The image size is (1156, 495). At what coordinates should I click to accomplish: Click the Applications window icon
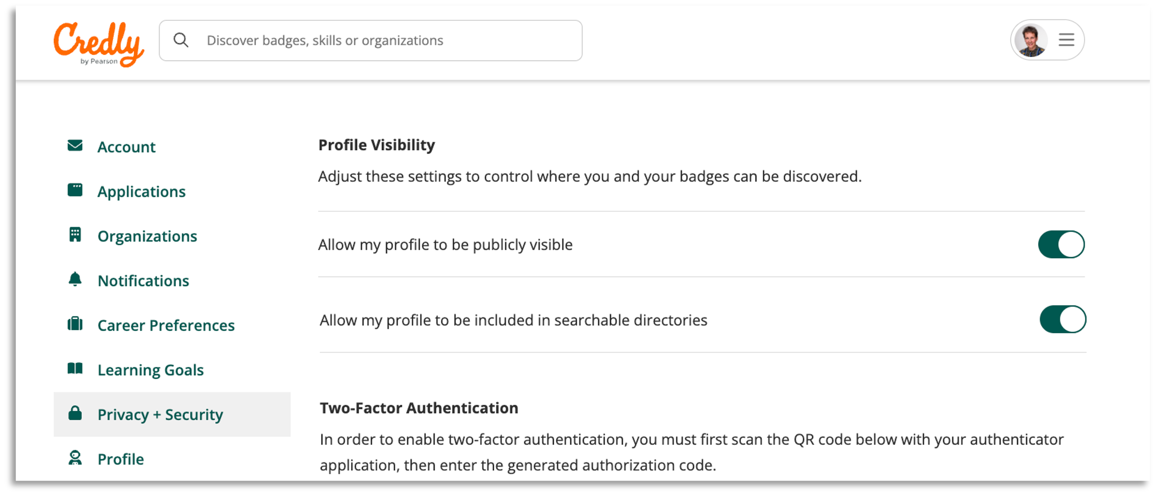pos(75,190)
